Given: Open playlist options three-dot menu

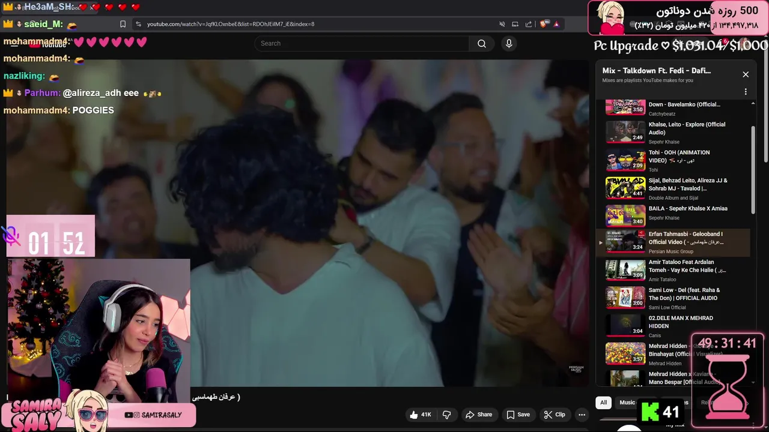Looking at the screenshot, I should click(x=746, y=92).
